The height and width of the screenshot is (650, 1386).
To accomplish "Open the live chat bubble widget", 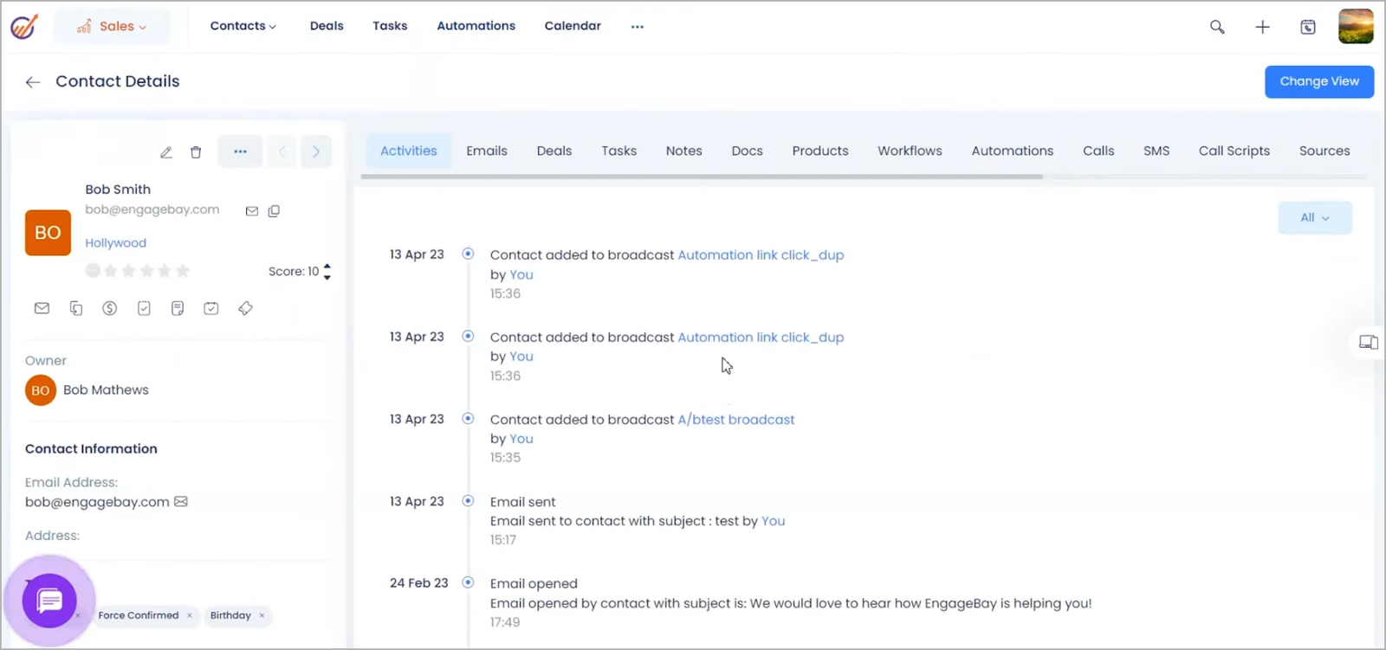I will click(49, 601).
